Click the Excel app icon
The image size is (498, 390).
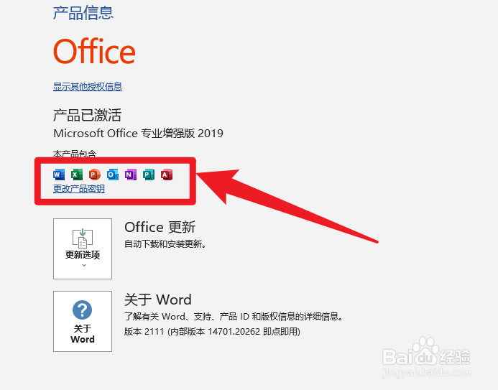click(x=77, y=175)
